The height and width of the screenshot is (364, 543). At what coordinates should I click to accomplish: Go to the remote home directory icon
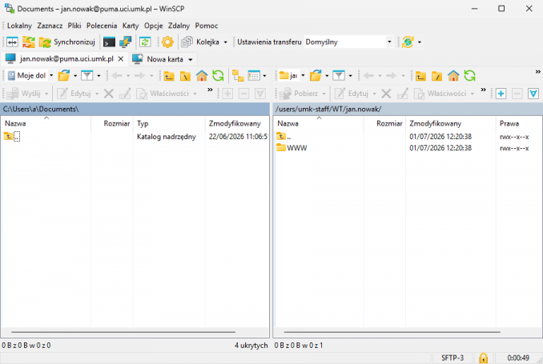pos(453,75)
